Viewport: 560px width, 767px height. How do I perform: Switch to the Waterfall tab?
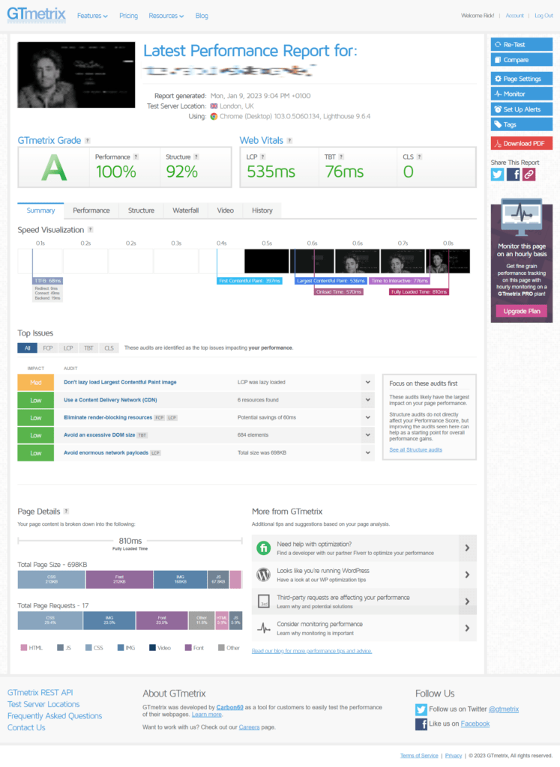[185, 210]
